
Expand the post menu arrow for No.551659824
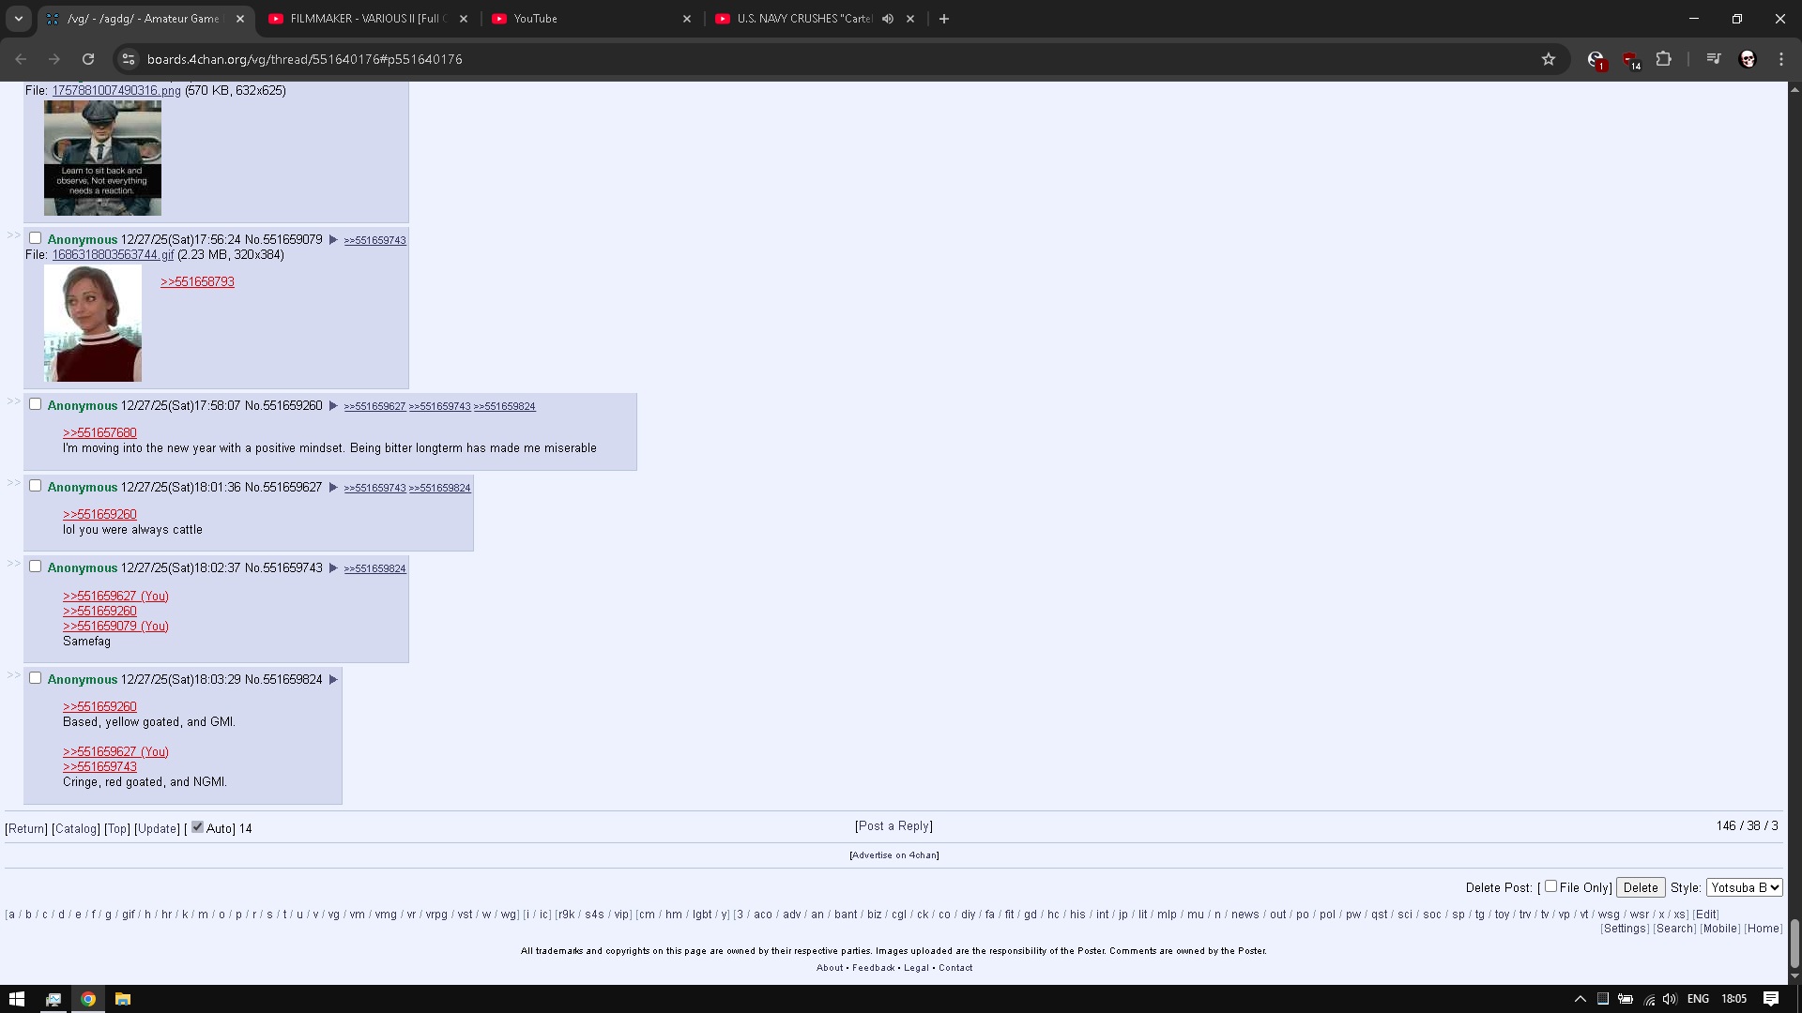click(x=333, y=680)
